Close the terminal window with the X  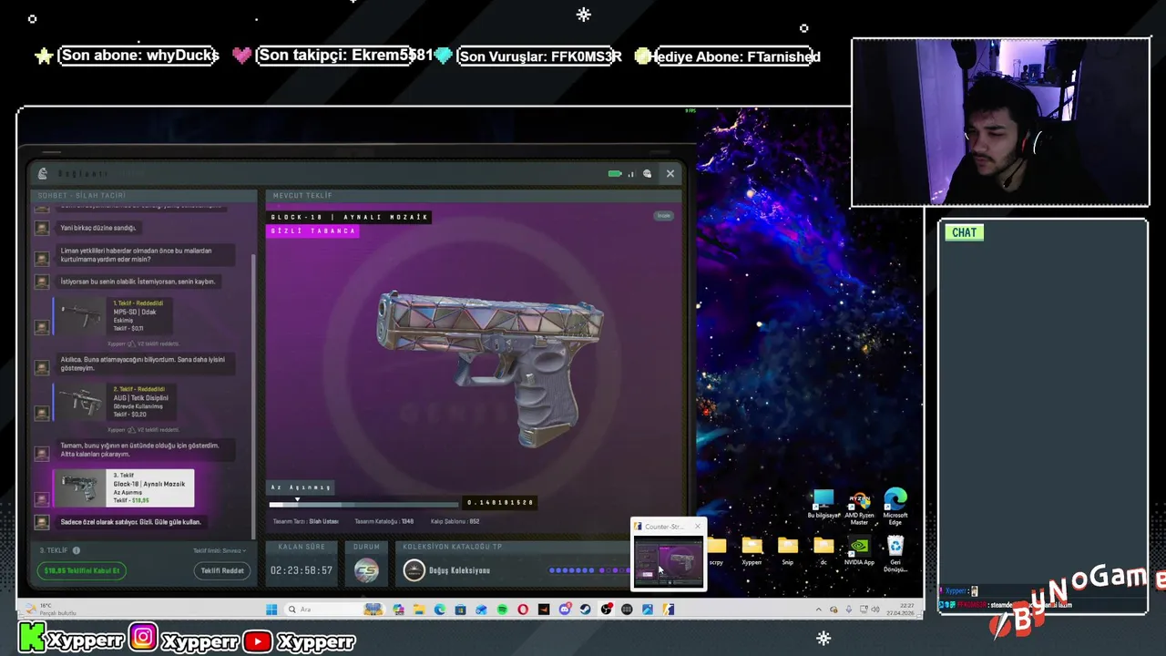[x=670, y=173]
